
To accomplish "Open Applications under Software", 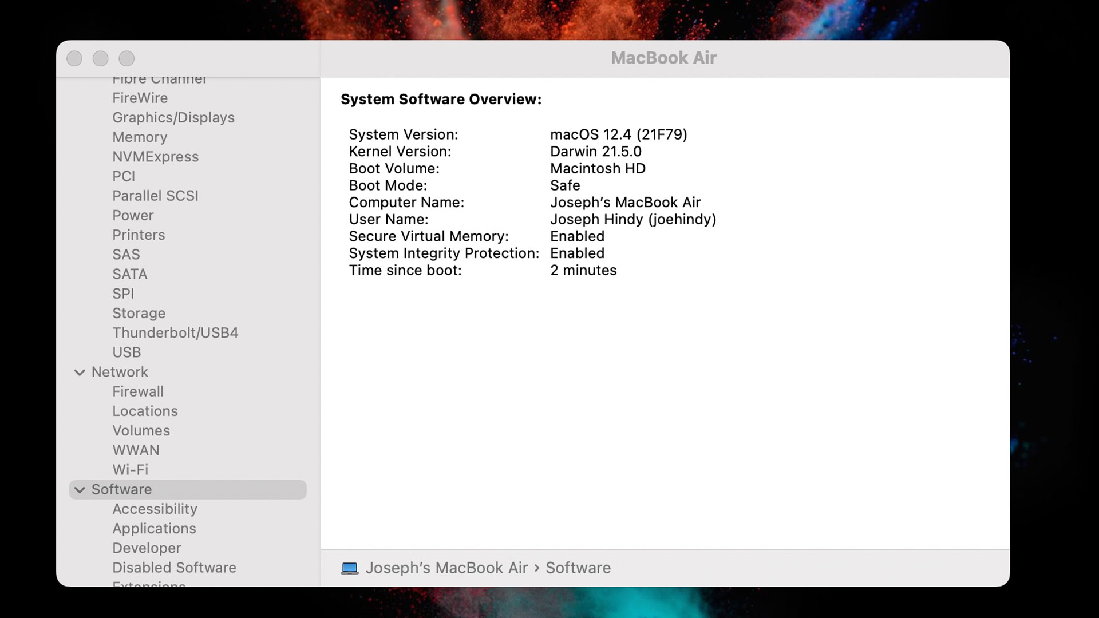I will tap(154, 529).
